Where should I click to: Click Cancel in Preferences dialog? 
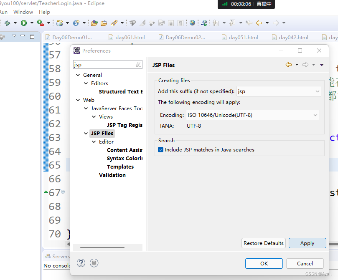pyautogui.click(x=305, y=264)
